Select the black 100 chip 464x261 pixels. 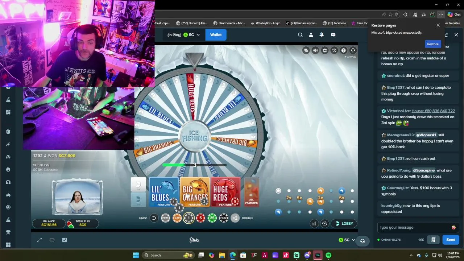[224, 218]
